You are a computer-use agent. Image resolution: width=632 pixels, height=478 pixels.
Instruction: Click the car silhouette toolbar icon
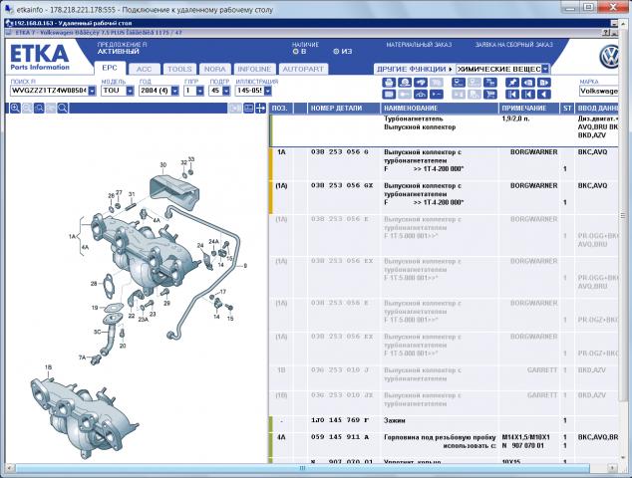coord(421,95)
